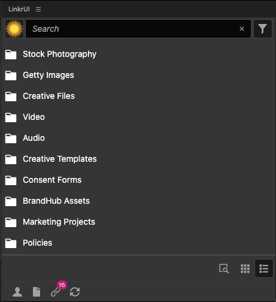This screenshot has height=302, width=276.
Task: Select the Video folder
Action: [x=34, y=117]
